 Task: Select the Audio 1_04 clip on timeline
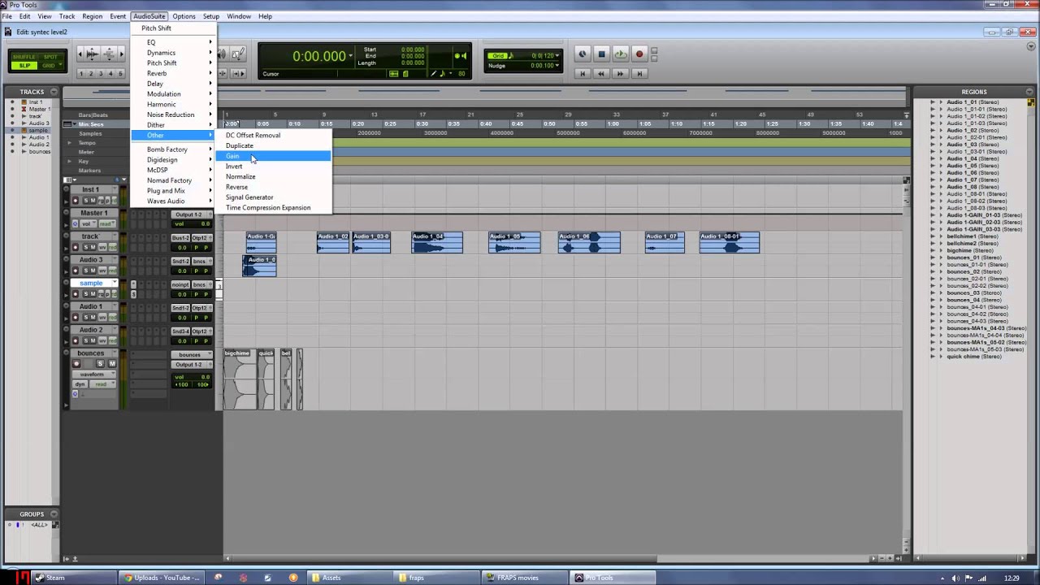point(437,242)
